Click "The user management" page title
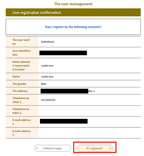Image resolution: width=144 pixels, height=156 pixels. click(x=73, y=4)
